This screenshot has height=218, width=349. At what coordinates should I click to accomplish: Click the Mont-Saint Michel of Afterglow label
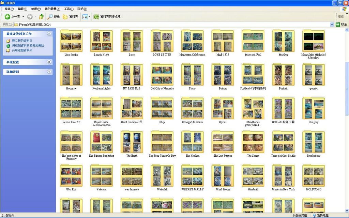tap(314, 56)
